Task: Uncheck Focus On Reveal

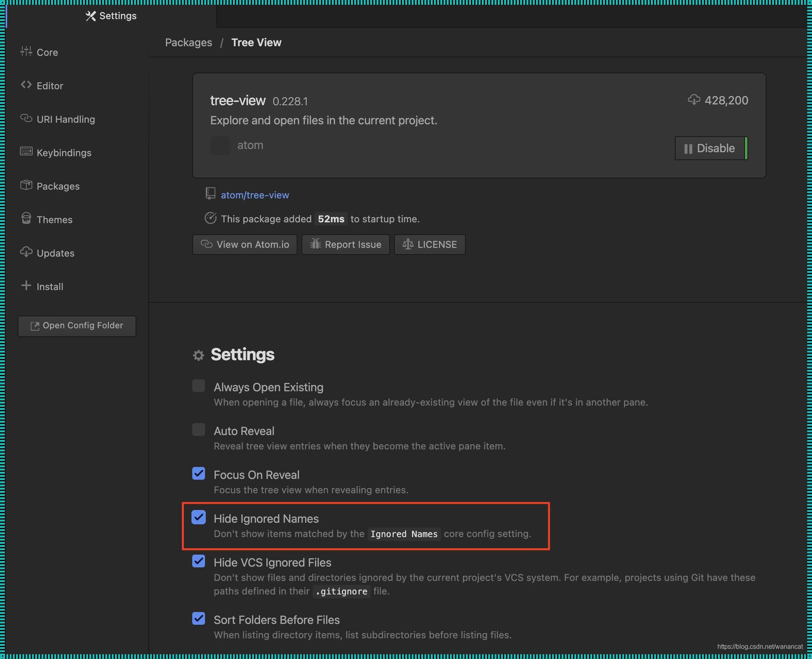Action: click(199, 474)
